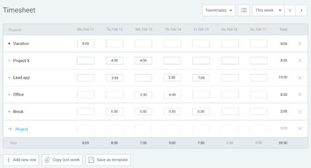Click Add new row button
The width and height of the screenshot is (311, 168).
(x=21, y=160)
